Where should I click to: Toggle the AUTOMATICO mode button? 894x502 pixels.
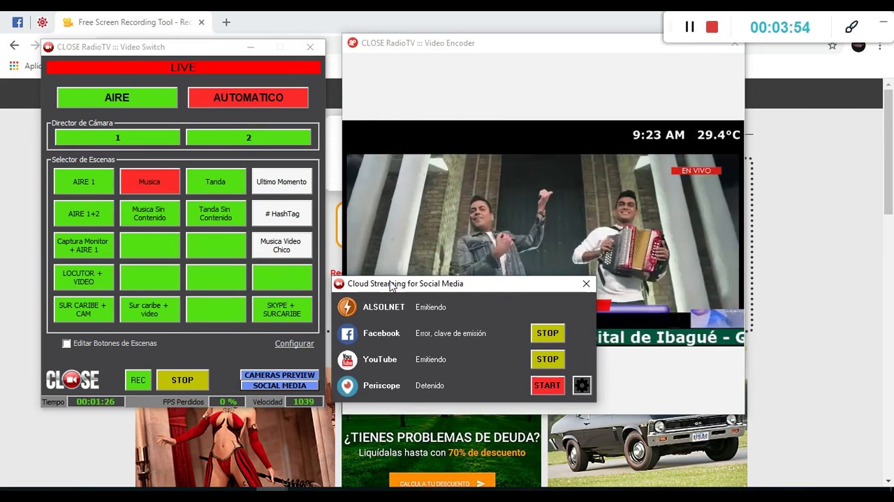coord(248,98)
